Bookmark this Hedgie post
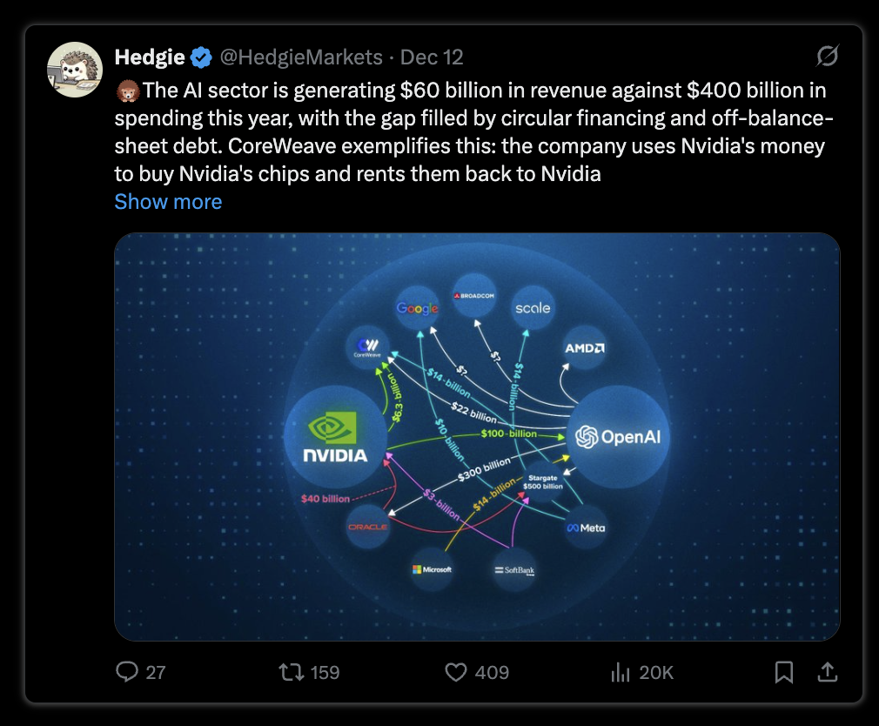Image resolution: width=879 pixels, height=726 pixels. coord(783,672)
